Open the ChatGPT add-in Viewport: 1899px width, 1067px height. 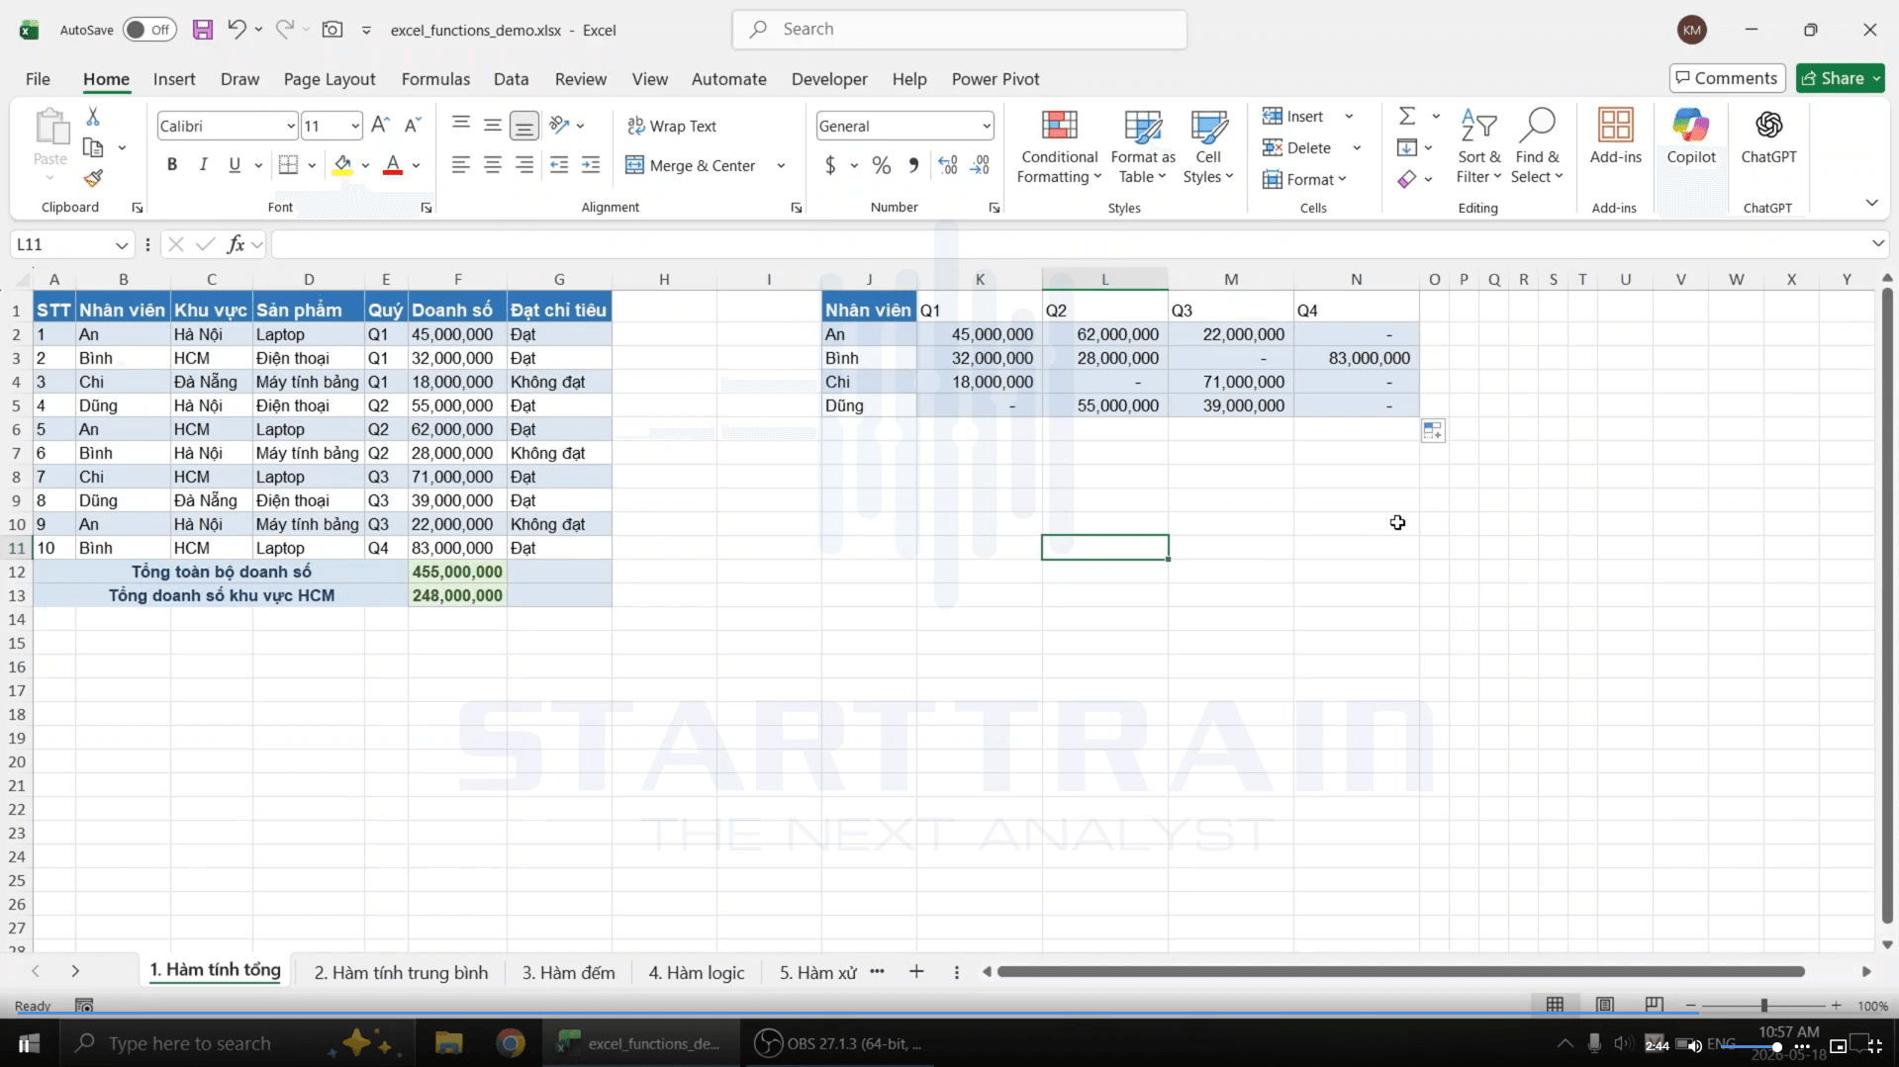[x=1768, y=136]
